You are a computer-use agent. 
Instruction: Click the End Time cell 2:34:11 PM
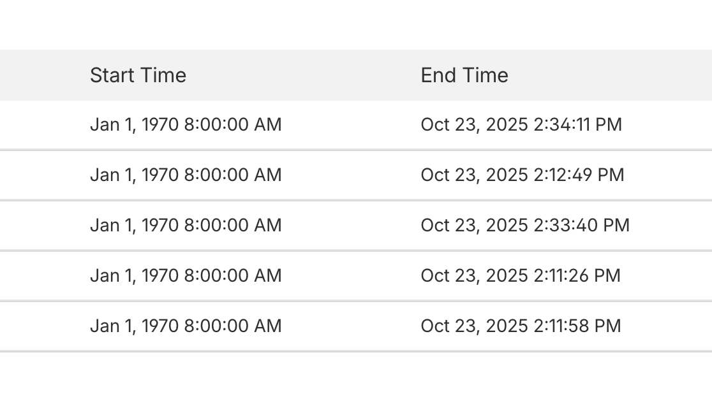click(521, 124)
